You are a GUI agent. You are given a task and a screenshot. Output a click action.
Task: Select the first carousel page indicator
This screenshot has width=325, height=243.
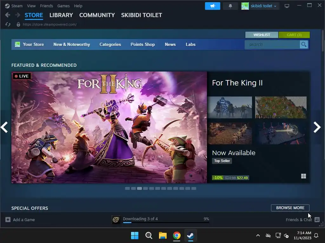(x=127, y=189)
